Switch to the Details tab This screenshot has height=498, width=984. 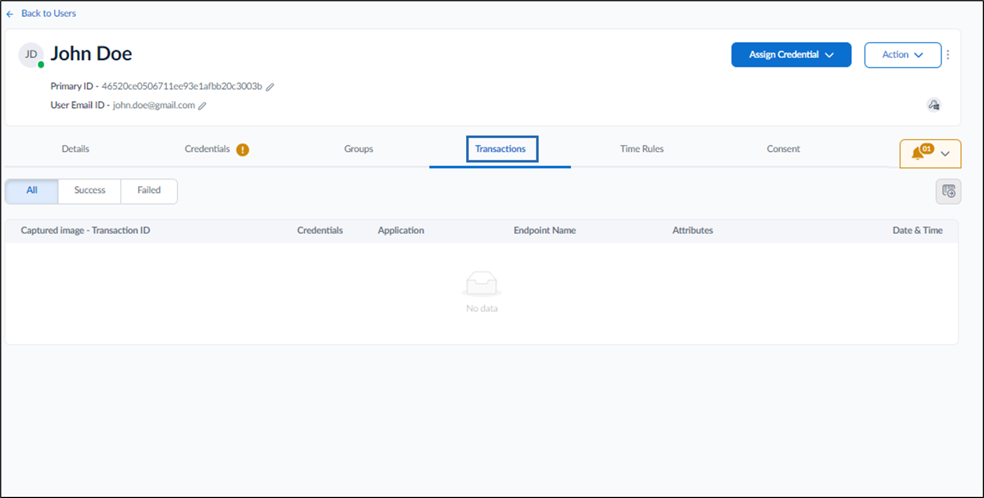coord(75,149)
